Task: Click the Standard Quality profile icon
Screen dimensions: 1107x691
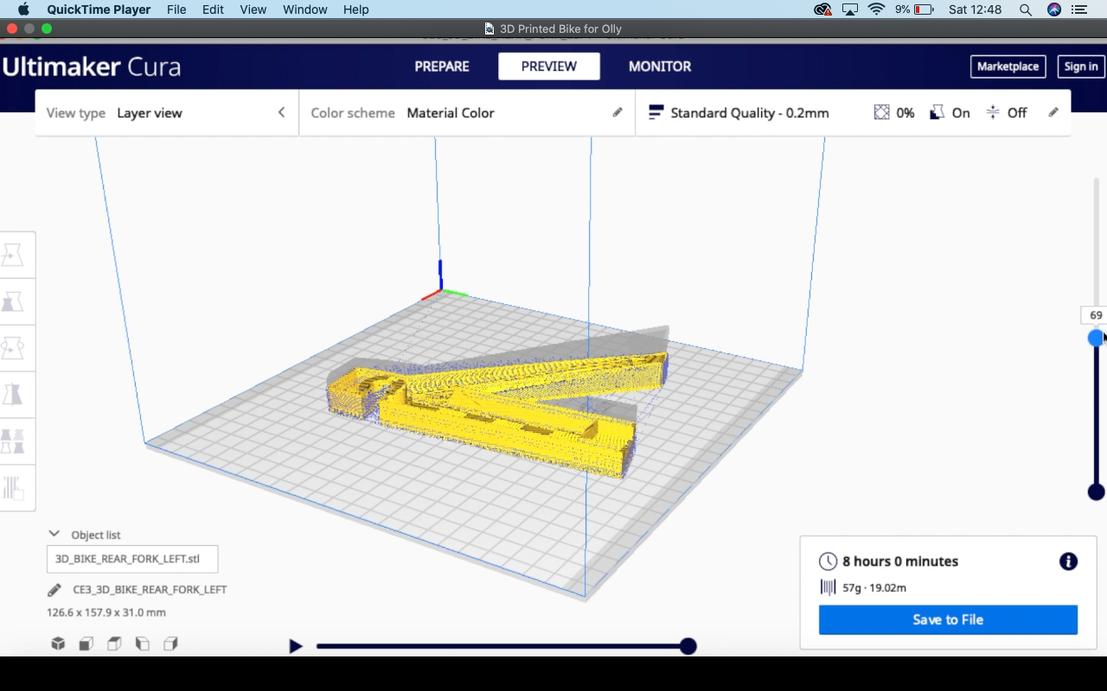Action: (656, 112)
